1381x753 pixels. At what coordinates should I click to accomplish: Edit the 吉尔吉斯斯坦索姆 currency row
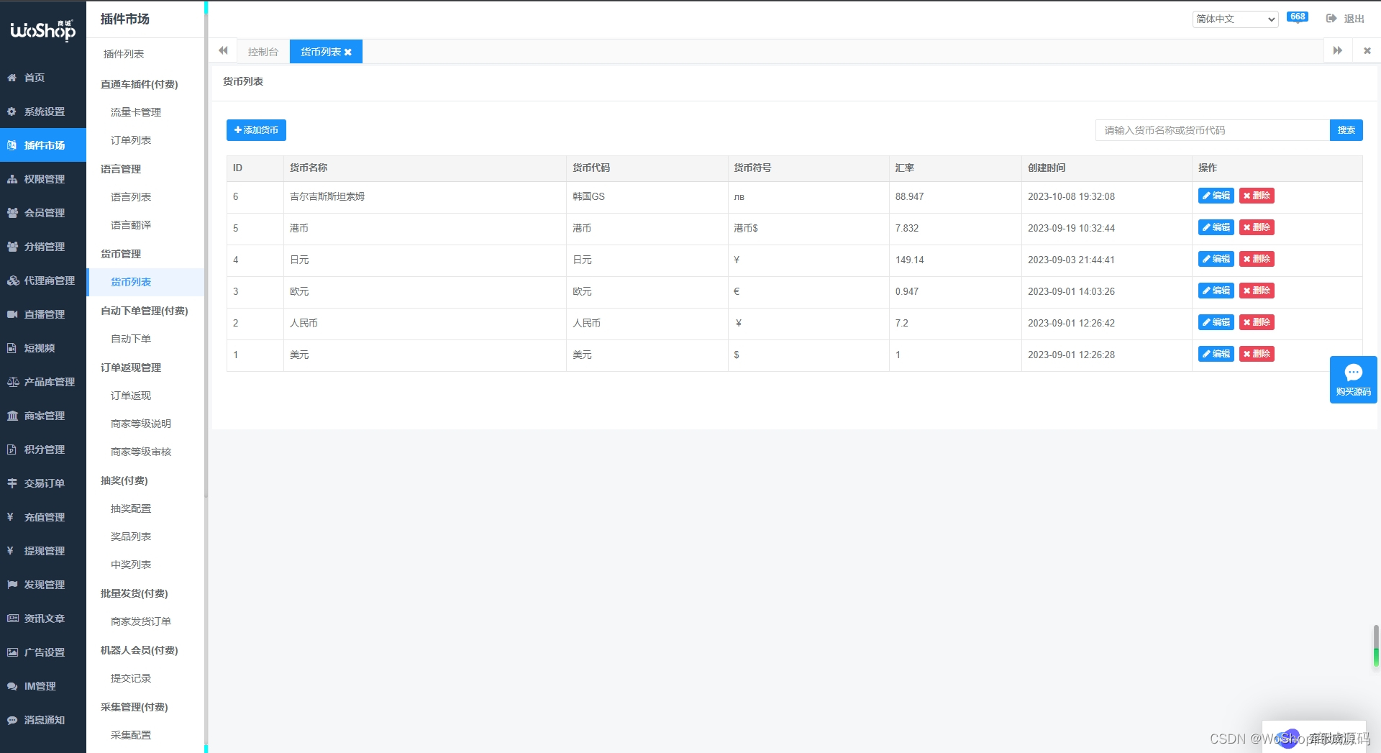tap(1216, 196)
